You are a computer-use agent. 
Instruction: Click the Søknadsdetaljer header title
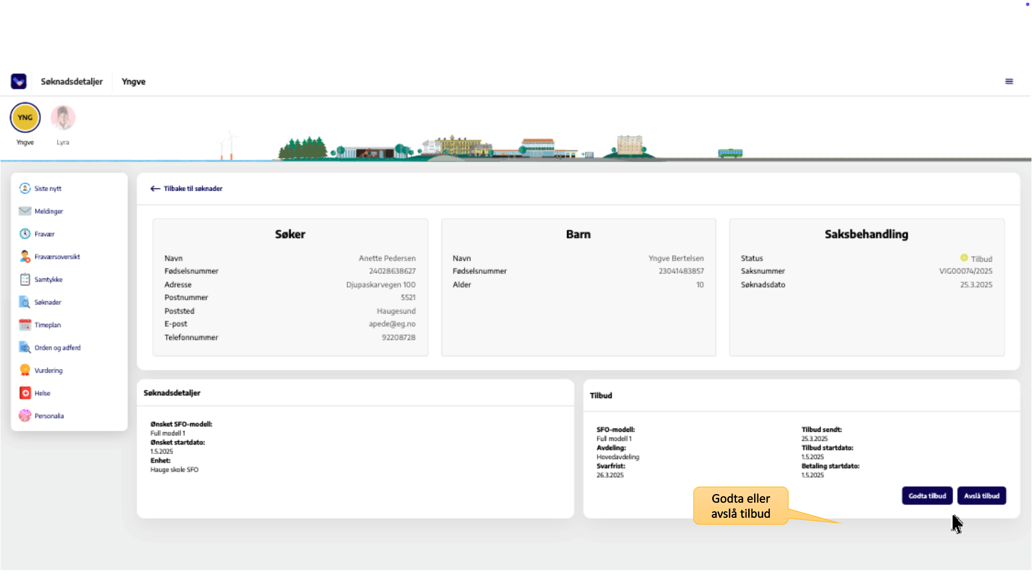[x=71, y=82]
